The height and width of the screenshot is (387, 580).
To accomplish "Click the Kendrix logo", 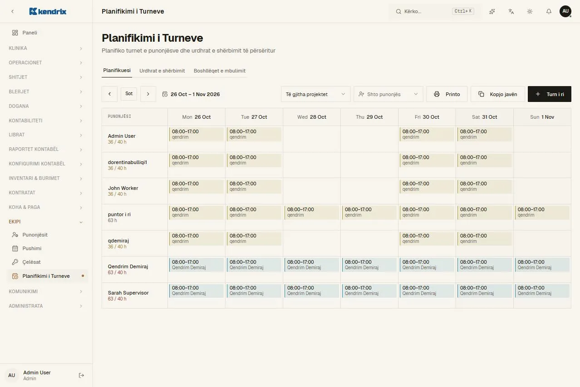I will point(48,11).
